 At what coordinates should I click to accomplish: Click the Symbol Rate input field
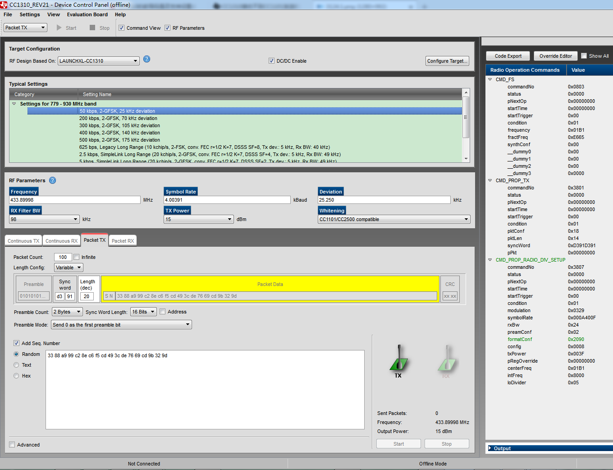[227, 200]
